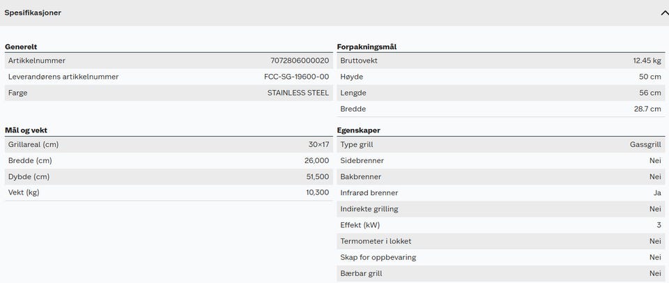
Task: Click the Egenskaper section heading
Action: coord(360,130)
